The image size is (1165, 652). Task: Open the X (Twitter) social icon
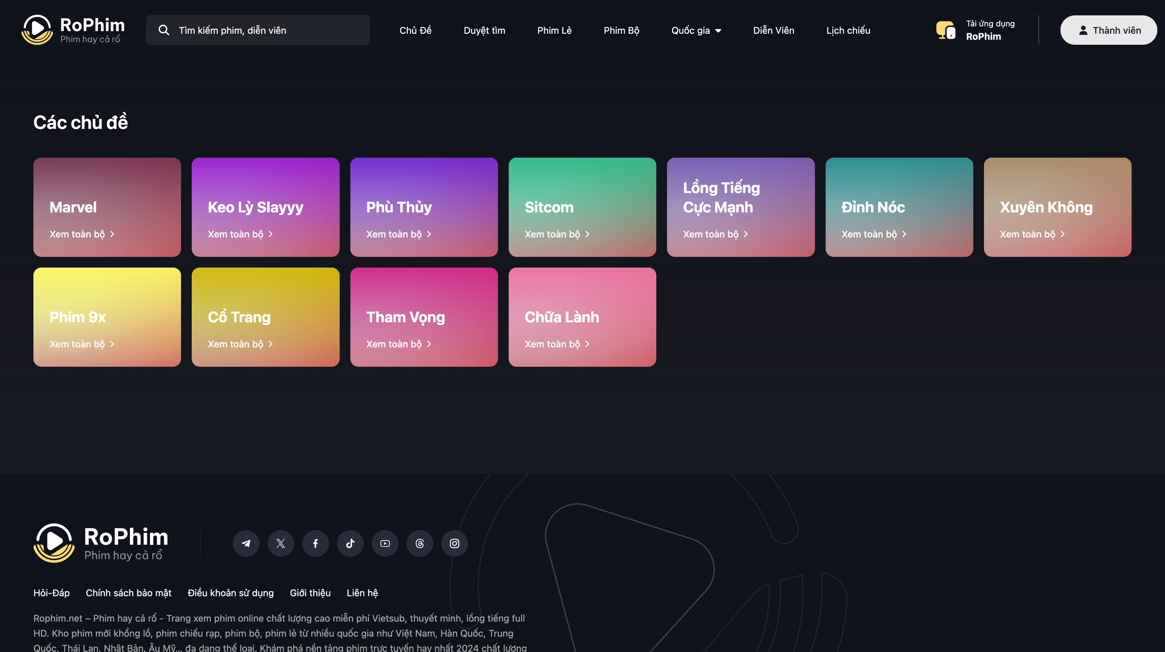click(281, 543)
